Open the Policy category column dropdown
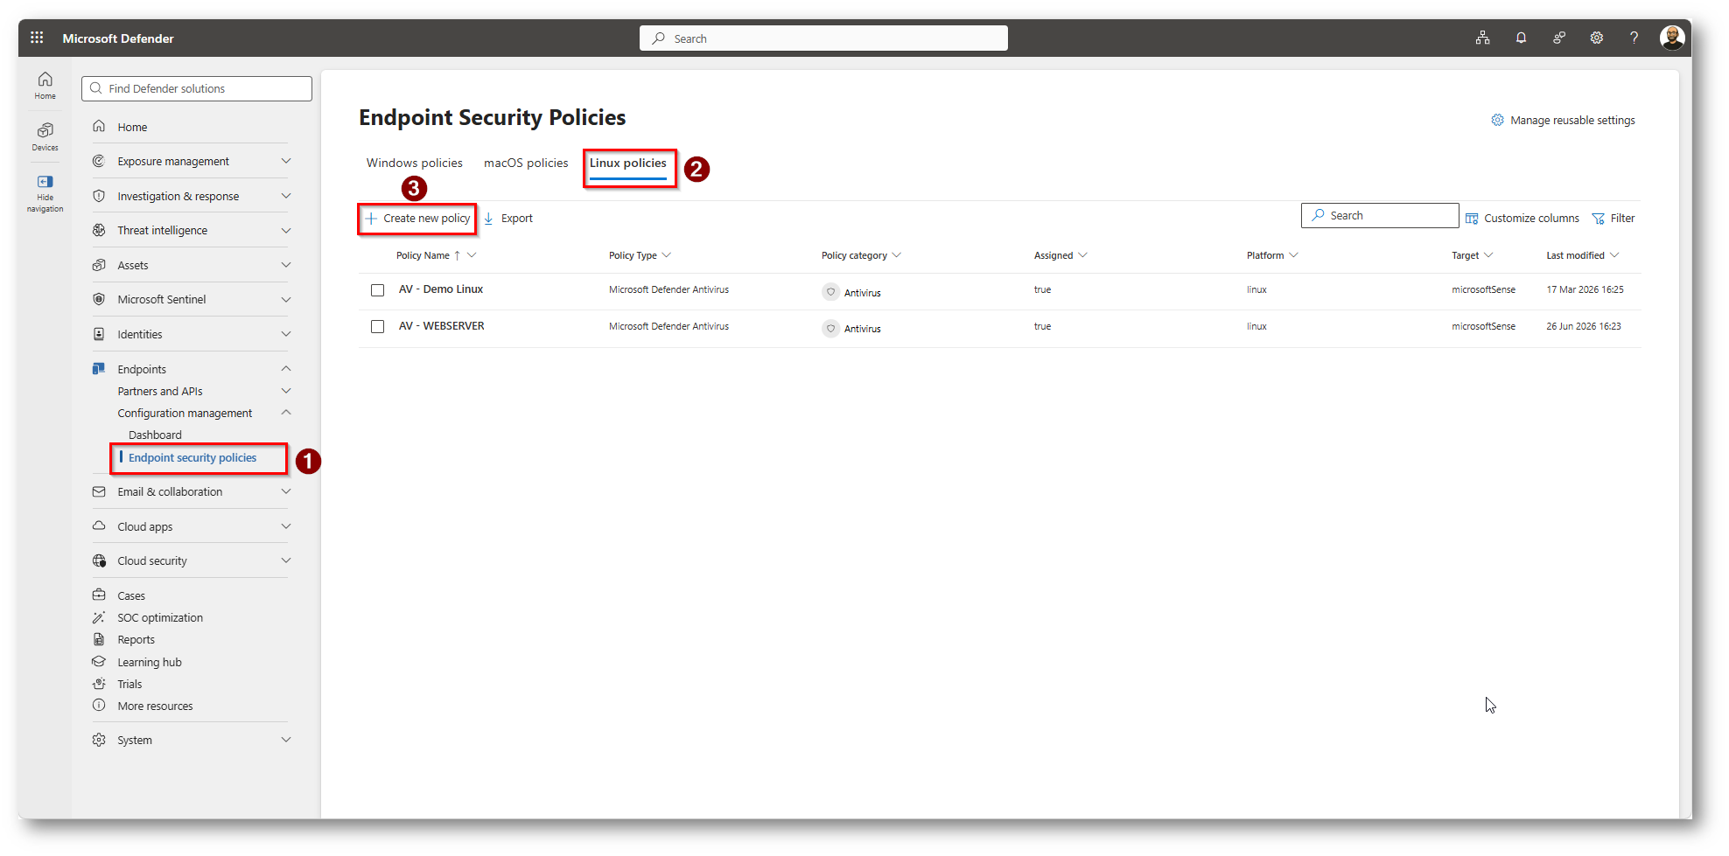 tap(897, 255)
